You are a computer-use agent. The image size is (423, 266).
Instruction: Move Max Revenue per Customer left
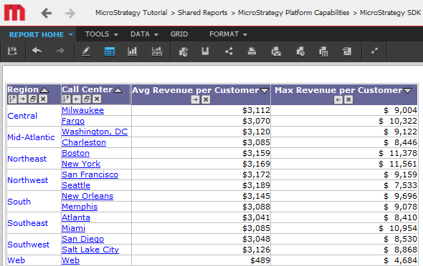pyautogui.click(x=338, y=100)
